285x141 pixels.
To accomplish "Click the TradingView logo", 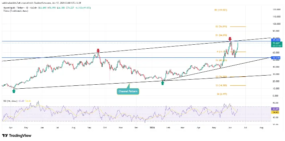I will 17,136.
